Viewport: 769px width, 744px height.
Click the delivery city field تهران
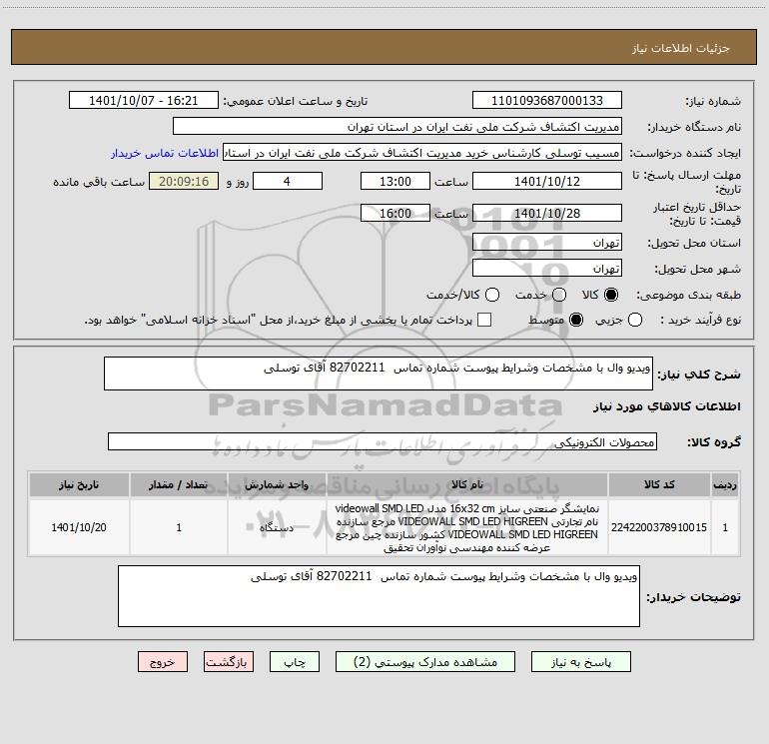click(x=547, y=268)
